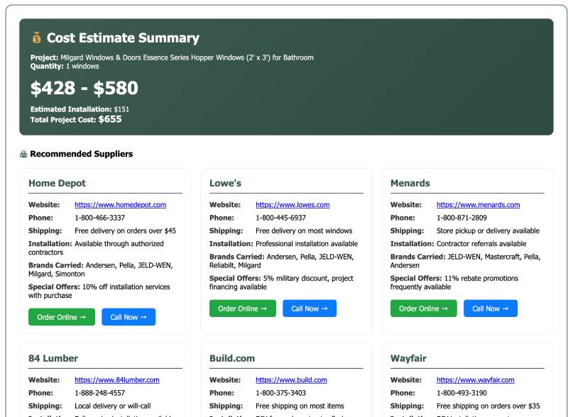
Task: Select the 84 Lumber supplier heading
Action: pyautogui.click(x=53, y=358)
